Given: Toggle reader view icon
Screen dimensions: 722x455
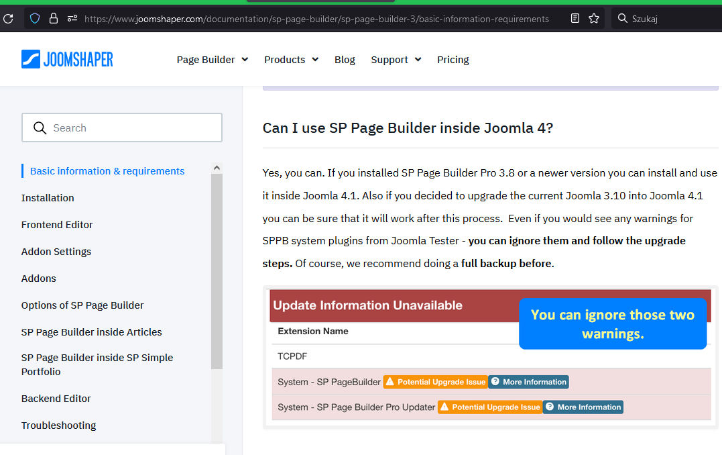Looking at the screenshot, I should click(x=575, y=19).
